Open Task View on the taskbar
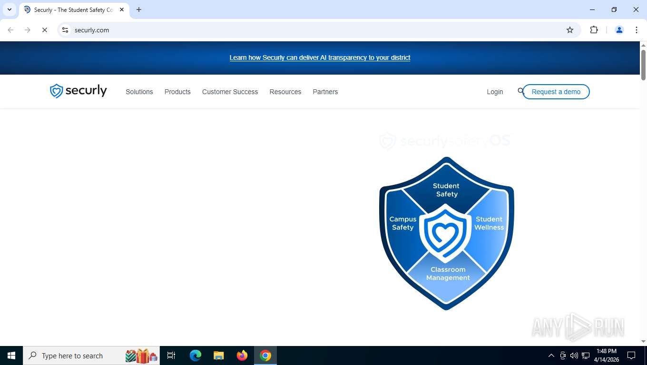This screenshot has height=365, width=647. tap(171, 355)
